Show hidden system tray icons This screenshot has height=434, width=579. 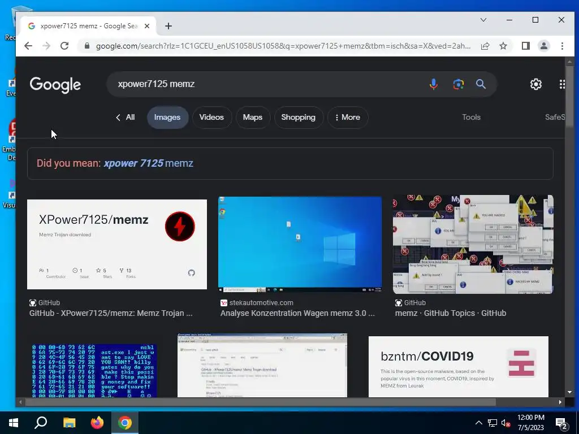(478, 423)
